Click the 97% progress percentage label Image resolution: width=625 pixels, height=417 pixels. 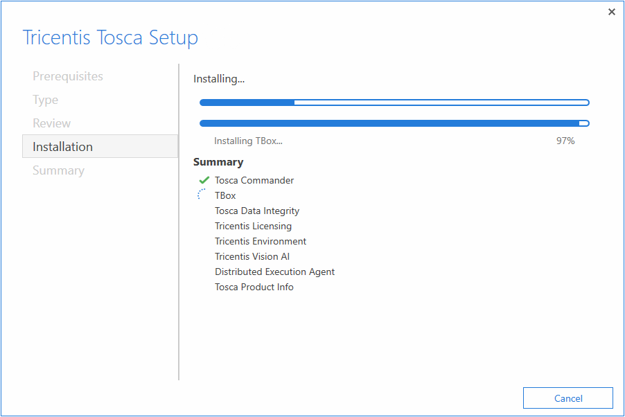click(x=565, y=141)
